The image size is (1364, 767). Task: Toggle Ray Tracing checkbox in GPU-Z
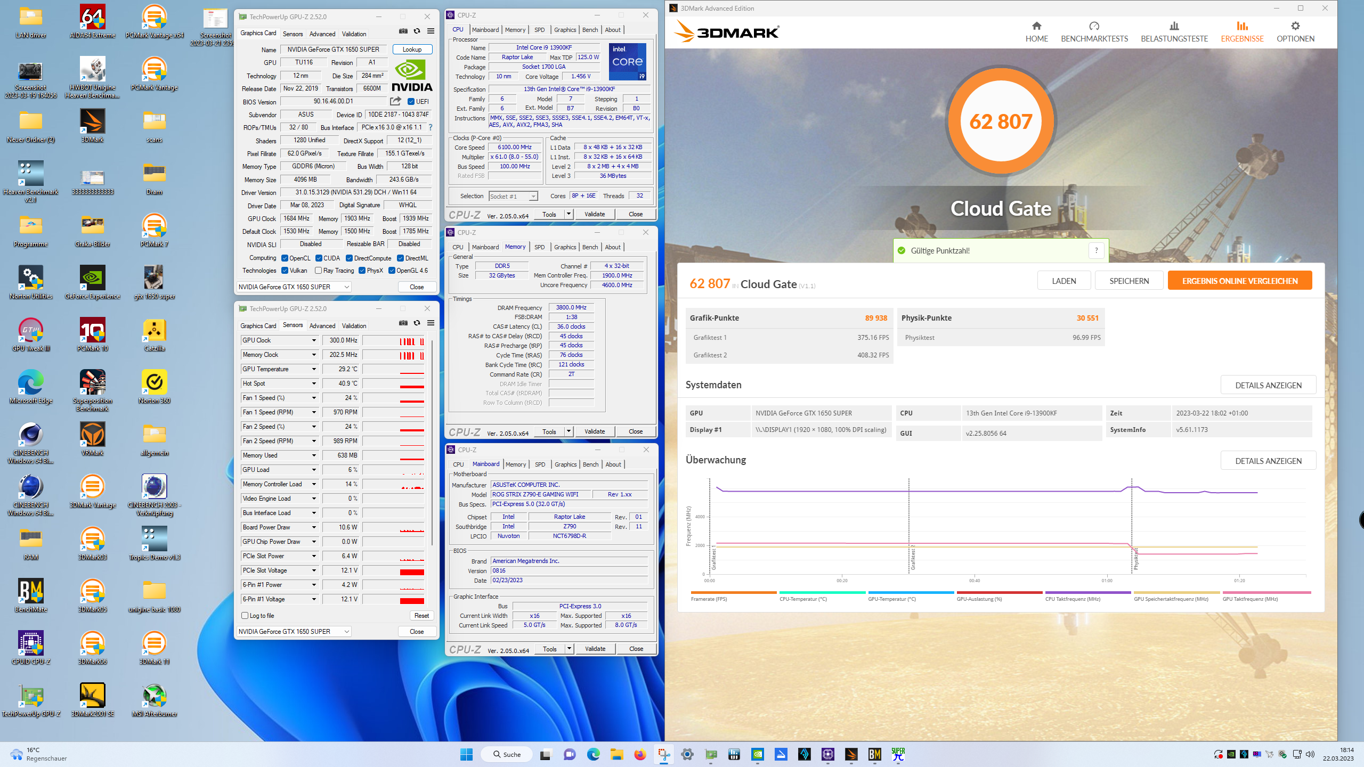319,271
